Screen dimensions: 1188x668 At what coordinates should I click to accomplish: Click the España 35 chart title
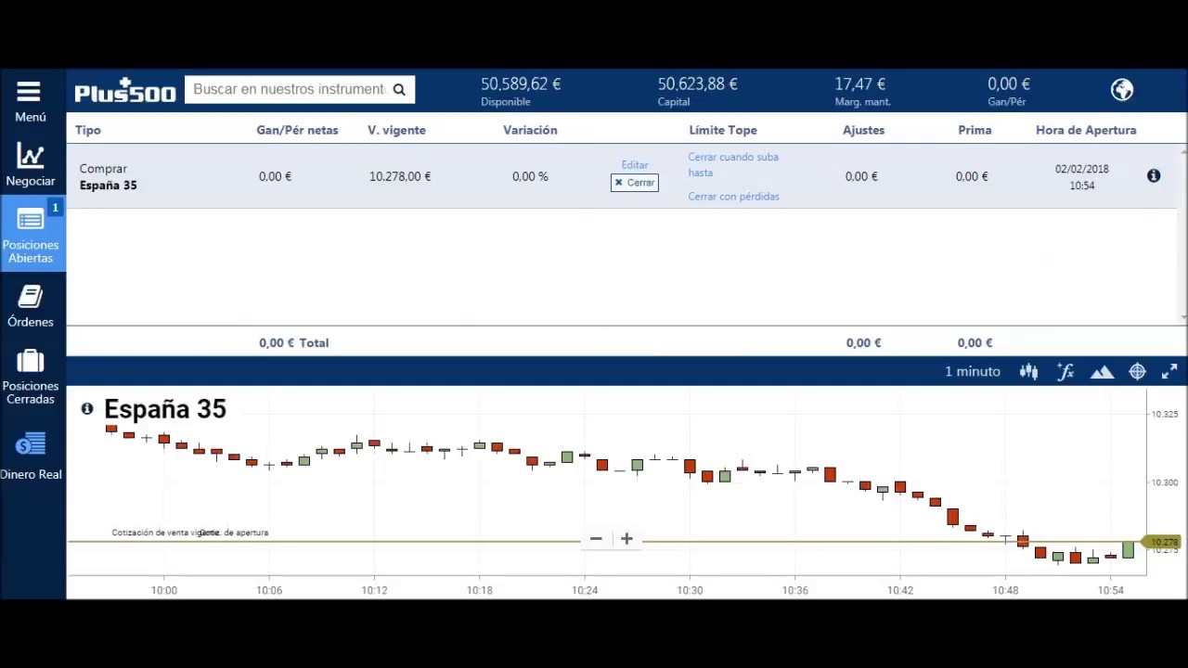(x=165, y=409)
